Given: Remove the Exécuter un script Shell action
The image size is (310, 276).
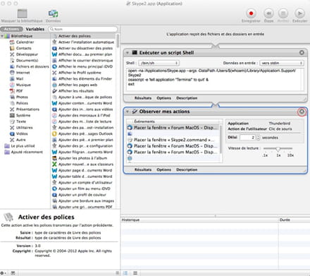Looking at the screenshot, I should (302, 53).
